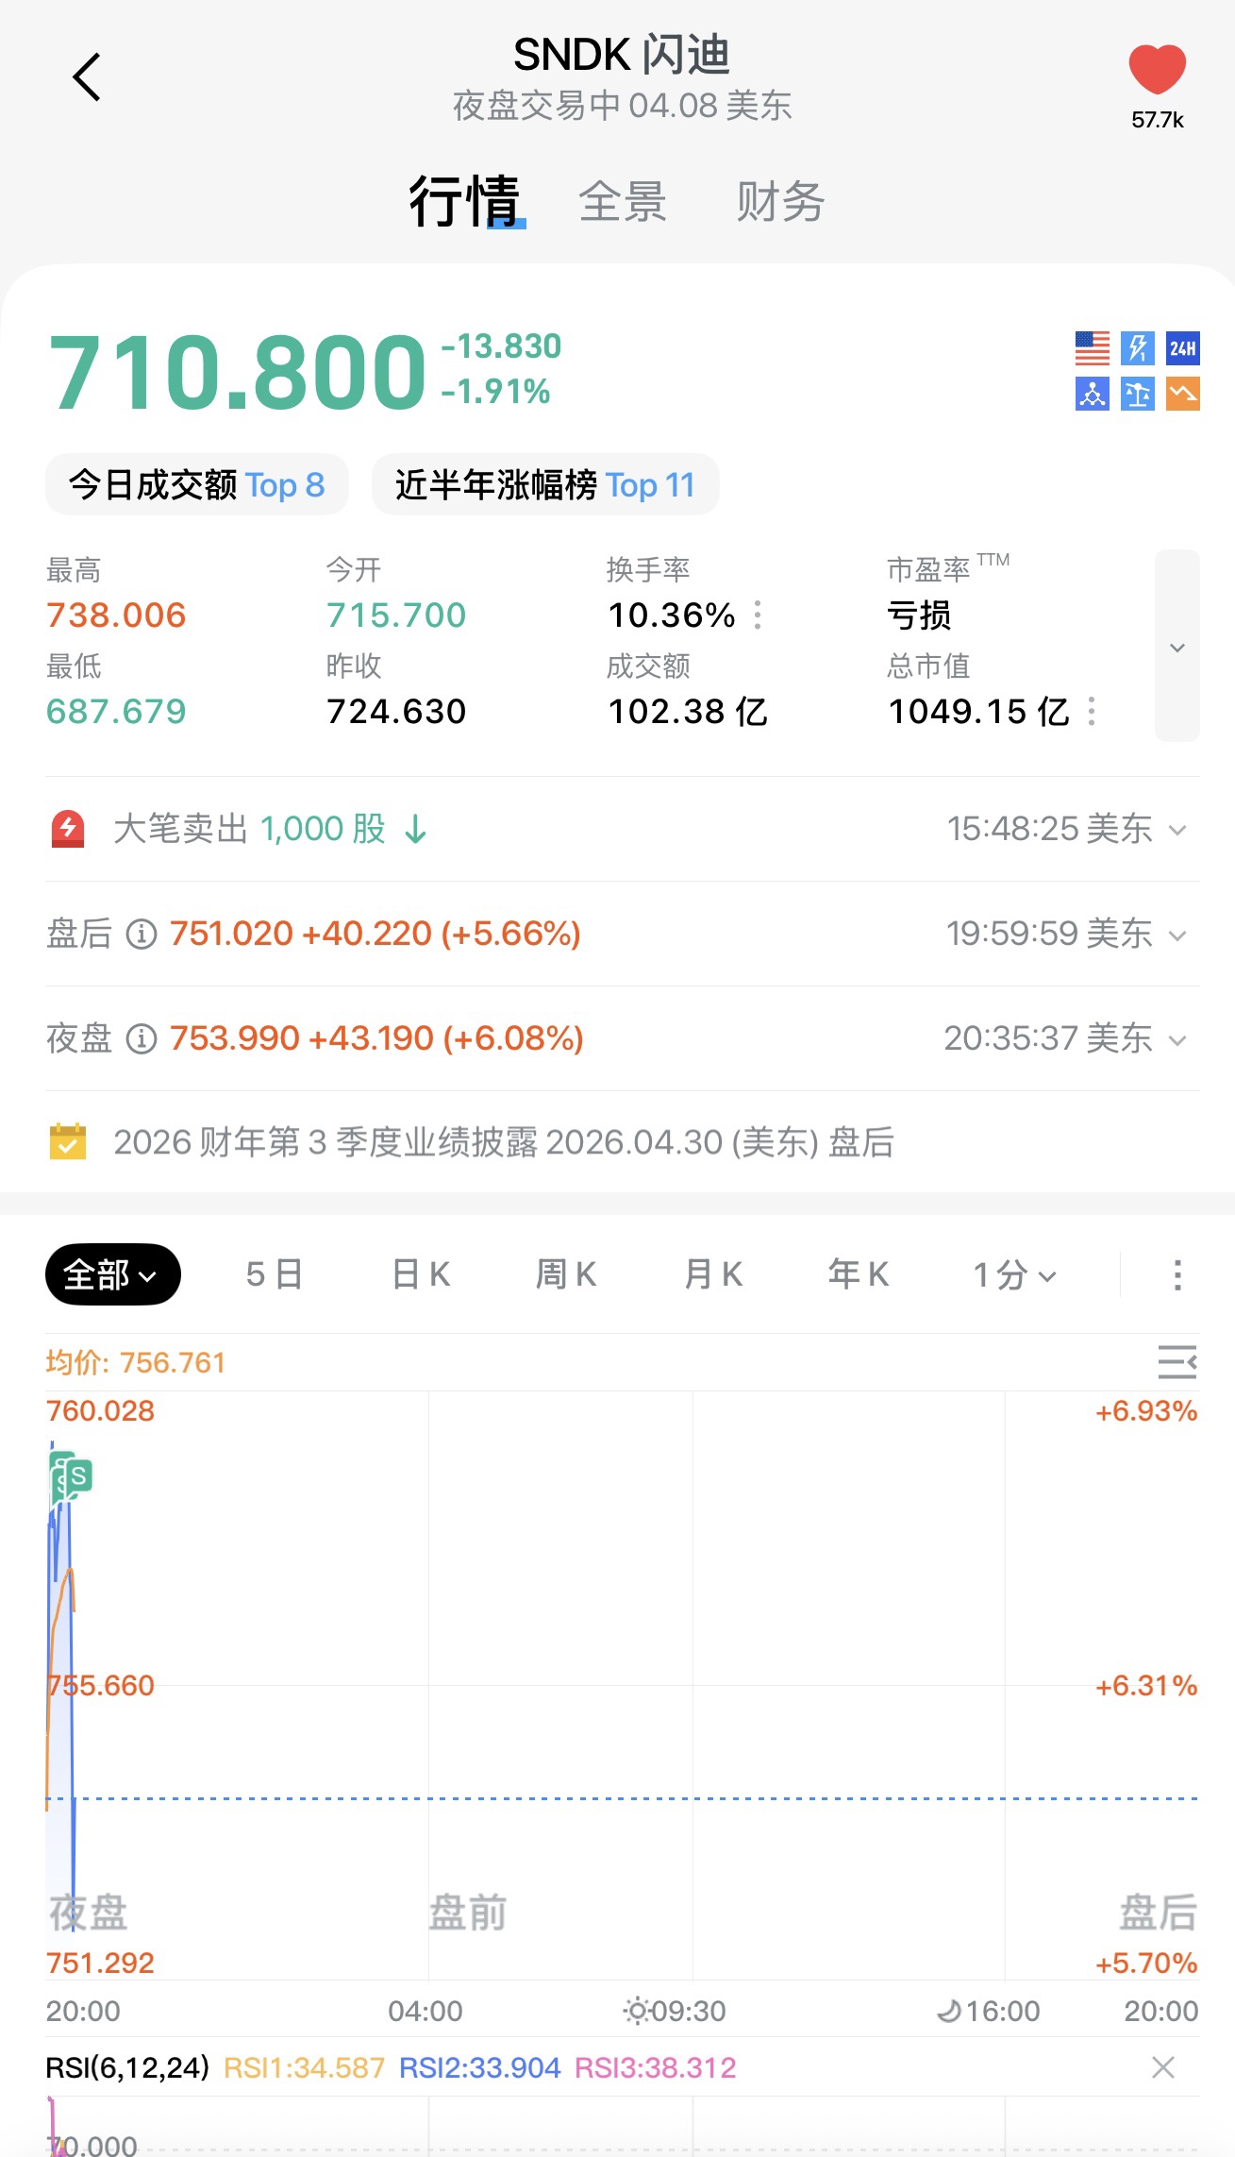
Task: Expand the 大笔卖出 trade alert row
Action: pos(1177,830)
